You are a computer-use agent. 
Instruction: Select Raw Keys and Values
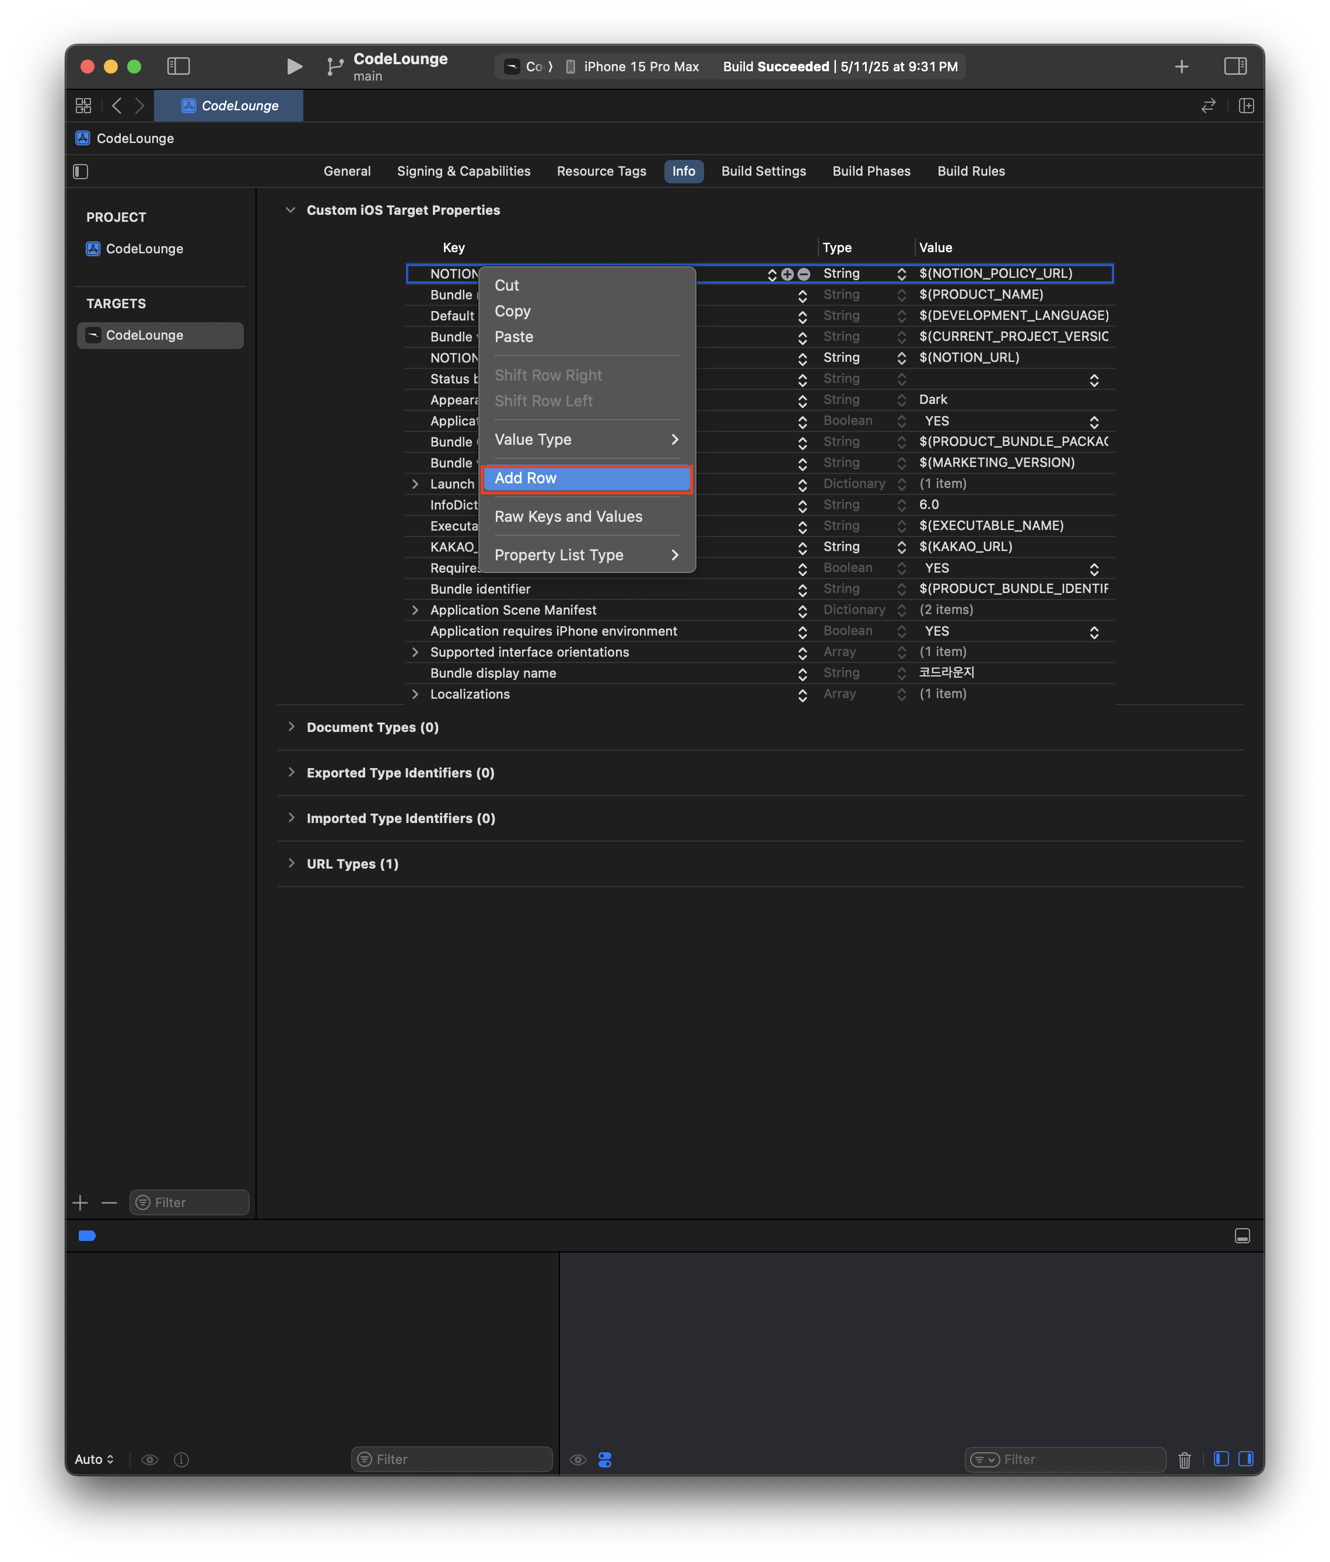(x=586, y=517)
